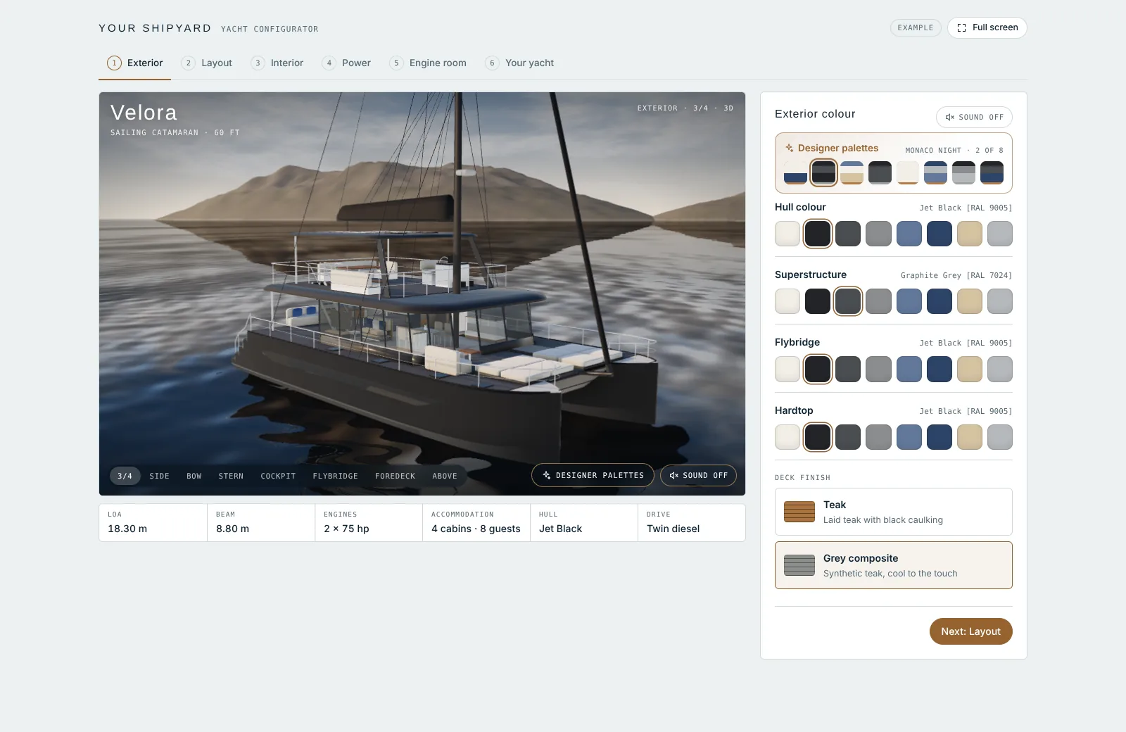Image resolution: width=1126 pixels, height=732 pixels.
Task: Open the Interior step tab
Action: tap(277, 63)
